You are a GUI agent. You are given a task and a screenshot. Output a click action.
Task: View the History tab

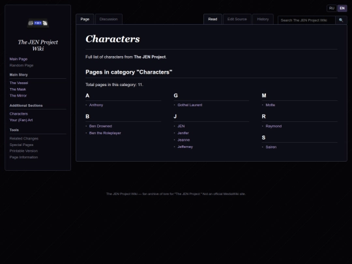pyautogui.click(x=263, y=19)
